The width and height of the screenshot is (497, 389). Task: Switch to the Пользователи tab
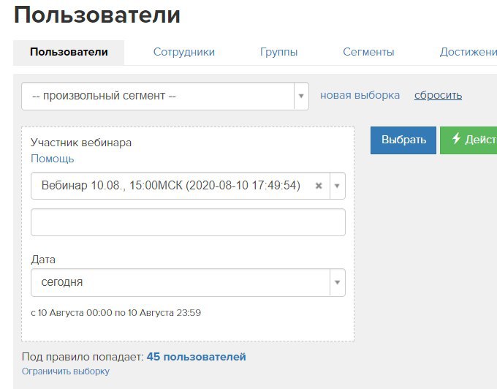click(x=69, y=53)
